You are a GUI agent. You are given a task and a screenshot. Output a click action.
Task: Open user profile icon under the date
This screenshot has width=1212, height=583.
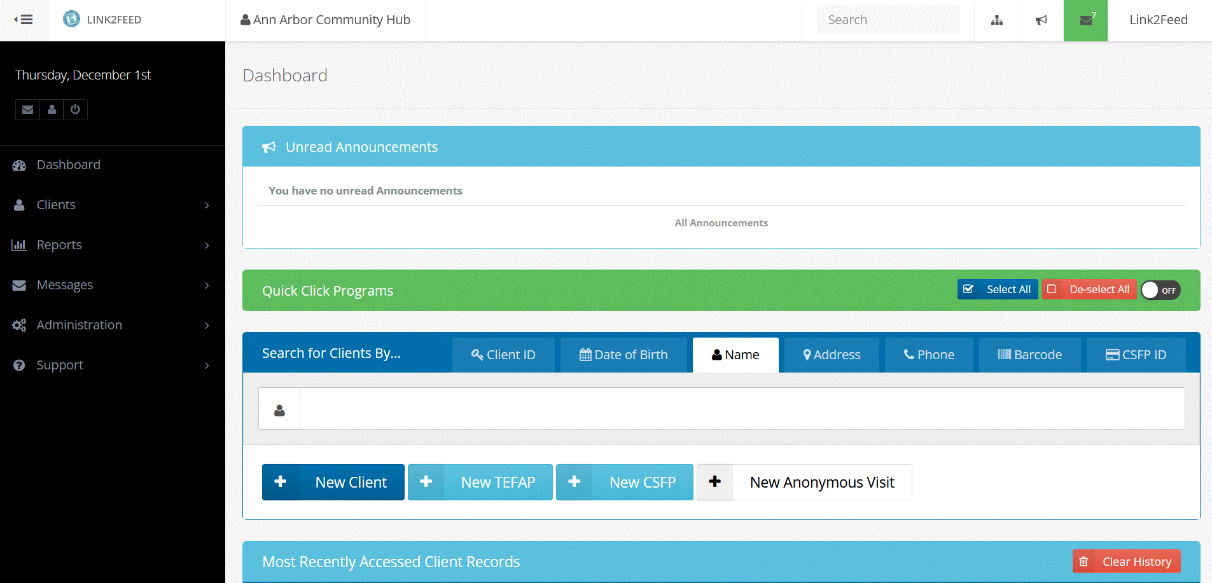point(52,109)
